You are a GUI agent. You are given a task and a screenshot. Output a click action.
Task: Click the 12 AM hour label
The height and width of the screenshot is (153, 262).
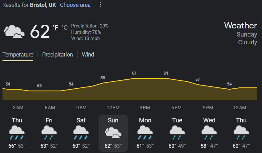(x=239, y=108)
